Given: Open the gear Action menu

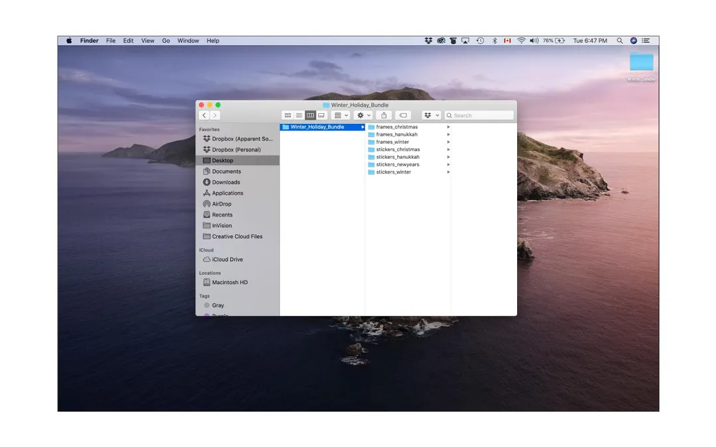Looking at the screenshot, I should (x=363, y=115).
